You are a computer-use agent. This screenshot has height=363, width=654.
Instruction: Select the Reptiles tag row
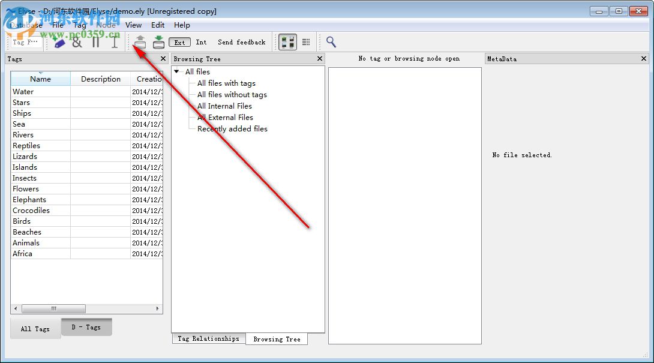click(x=87, y=146)
